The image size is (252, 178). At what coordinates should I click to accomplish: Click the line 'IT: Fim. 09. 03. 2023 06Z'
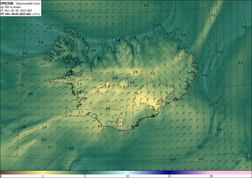click(16, 11)
